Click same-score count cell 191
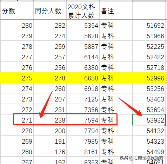 pos(50,140)
